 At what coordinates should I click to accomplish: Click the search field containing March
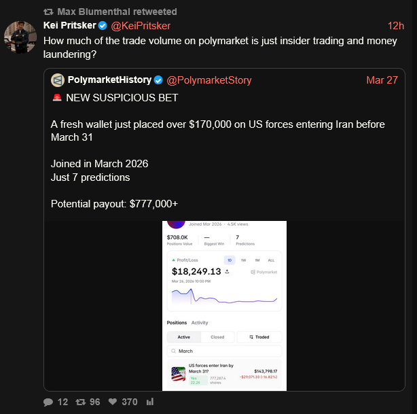[x=224, y=351]
